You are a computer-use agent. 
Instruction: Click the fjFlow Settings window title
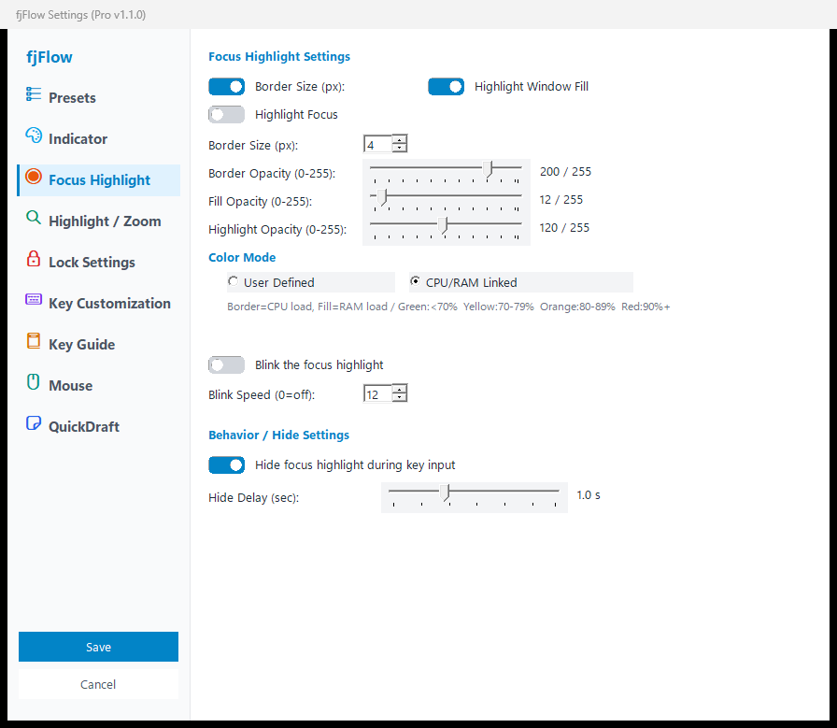tap(80, 14)
